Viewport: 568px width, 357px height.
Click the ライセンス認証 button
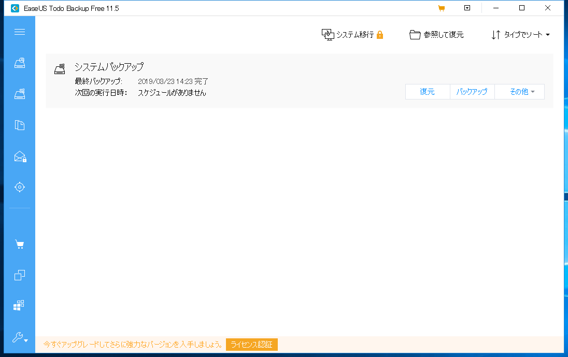252,344
